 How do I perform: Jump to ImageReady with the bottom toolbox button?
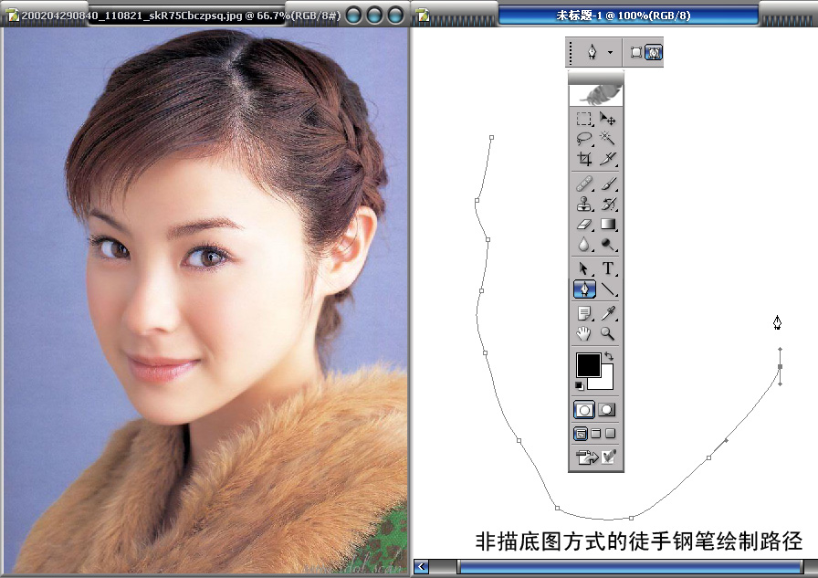click(586, 457)
